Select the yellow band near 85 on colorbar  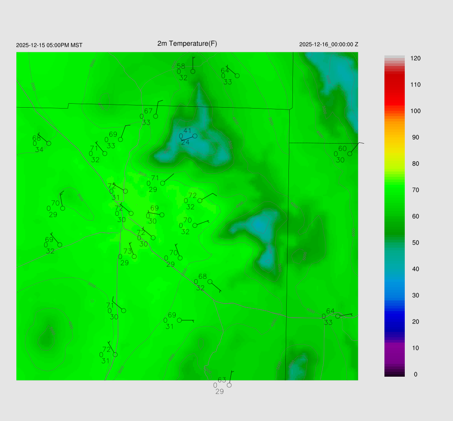395,151
